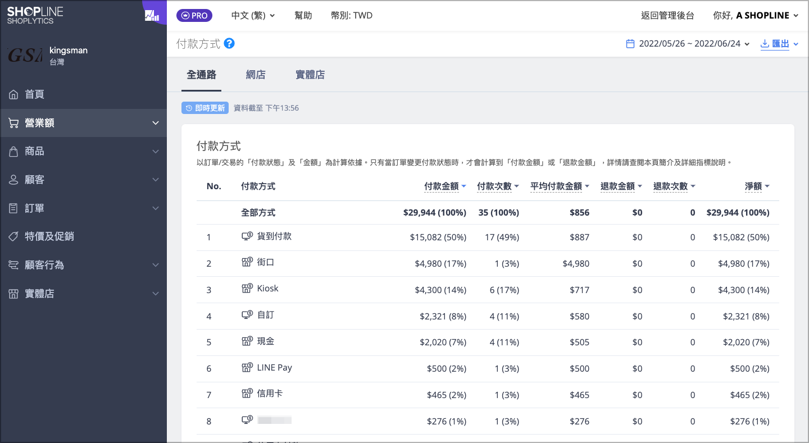The height and width of the screenshot is (443, 809).
Task: Sort table by 付款次數 column
Action: click(x=498, y=186)
